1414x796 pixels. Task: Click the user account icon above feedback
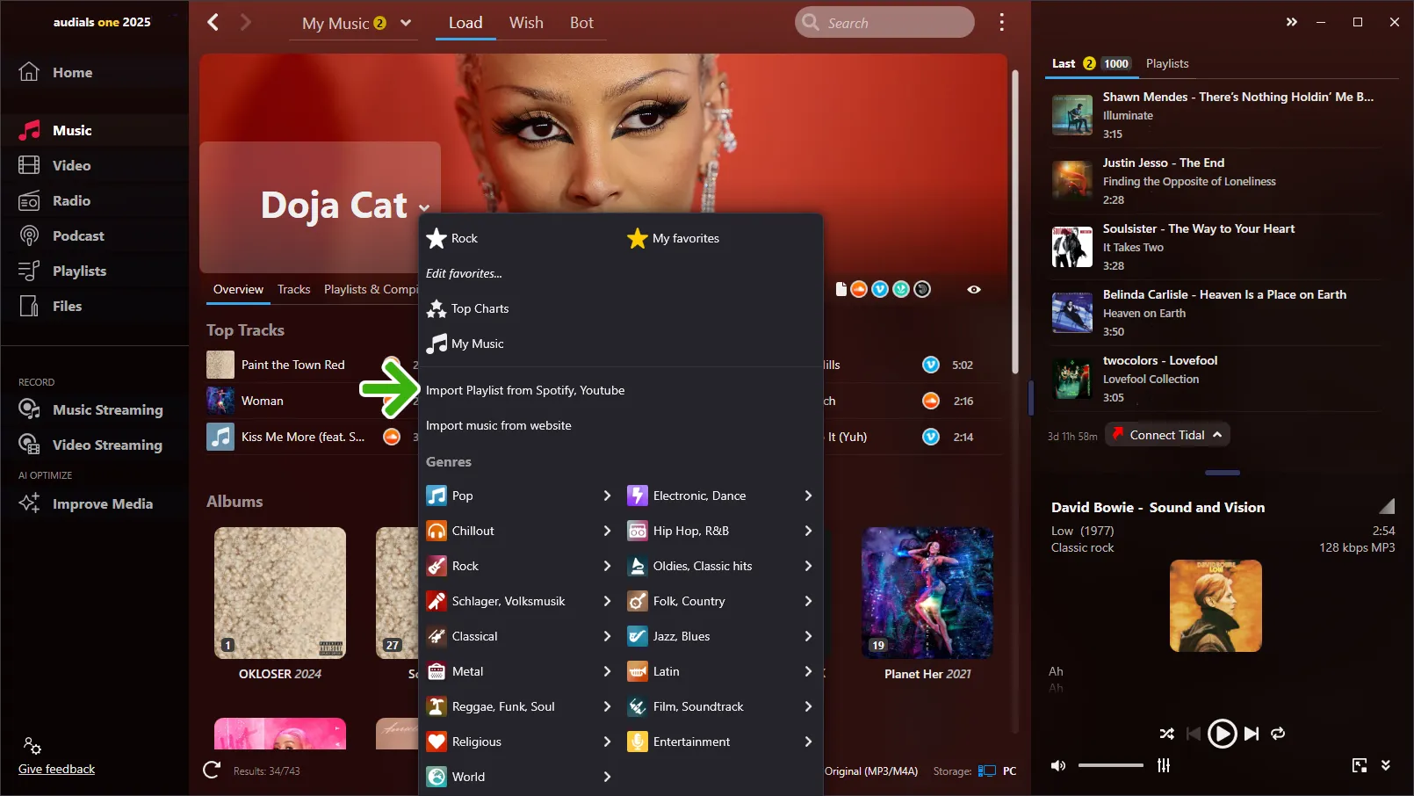[32, 746]
